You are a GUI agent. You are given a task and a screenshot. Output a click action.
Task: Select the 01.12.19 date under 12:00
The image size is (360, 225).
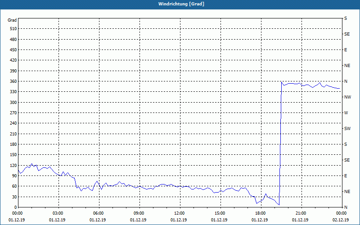click(x=179, y=220)
